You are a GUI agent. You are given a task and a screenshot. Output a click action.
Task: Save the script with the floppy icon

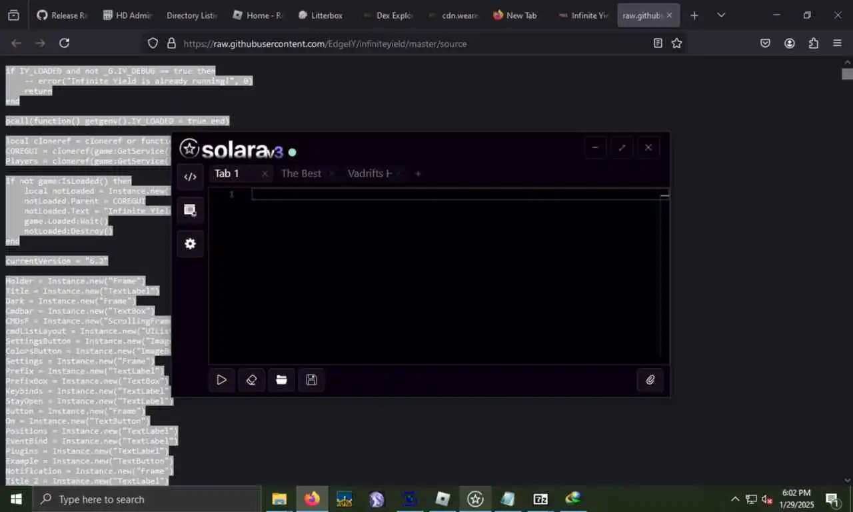tap(311, 380)
